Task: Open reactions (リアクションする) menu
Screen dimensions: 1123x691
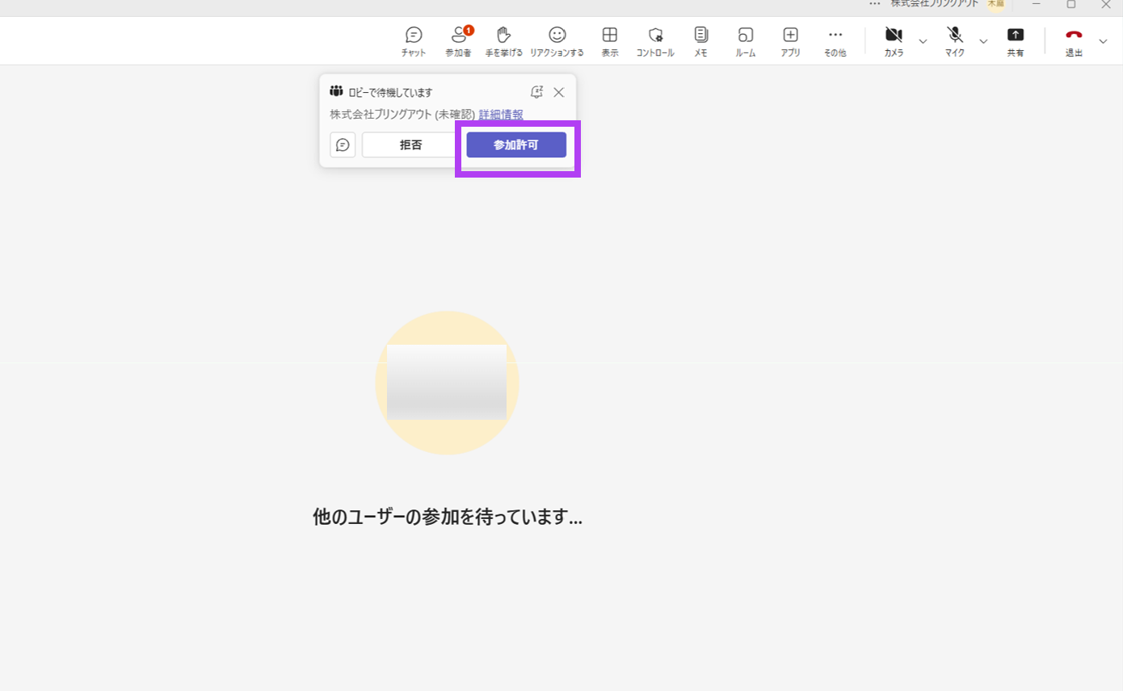Action: 557,42
